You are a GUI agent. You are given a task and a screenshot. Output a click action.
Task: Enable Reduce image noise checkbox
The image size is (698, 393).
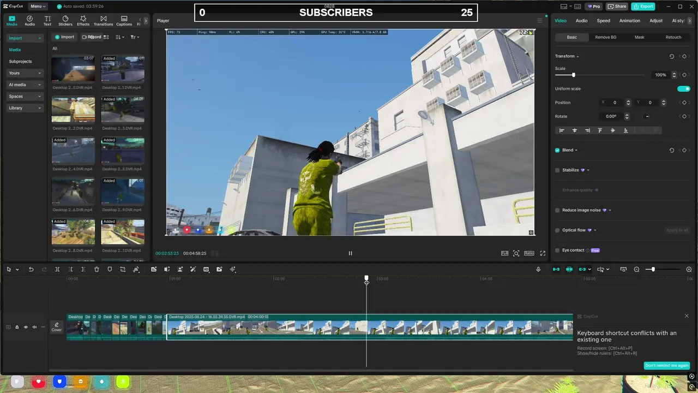(557, 210)
